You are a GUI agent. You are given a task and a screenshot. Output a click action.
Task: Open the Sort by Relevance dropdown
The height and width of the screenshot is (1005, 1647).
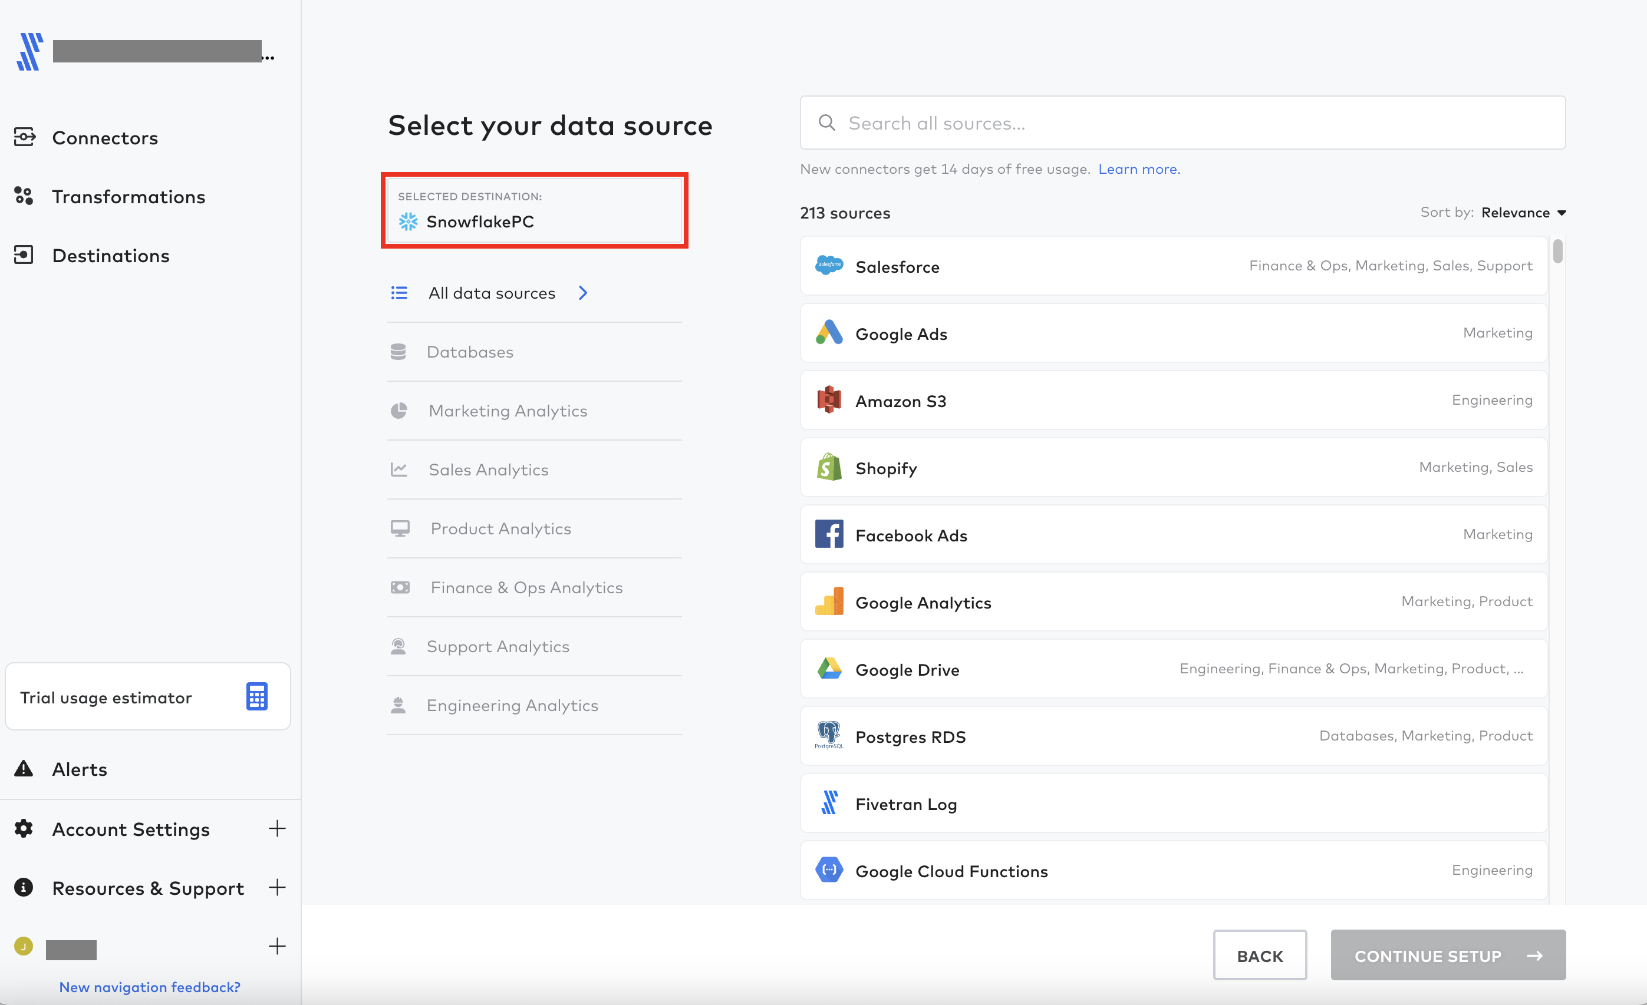[x=1523, y=212]
